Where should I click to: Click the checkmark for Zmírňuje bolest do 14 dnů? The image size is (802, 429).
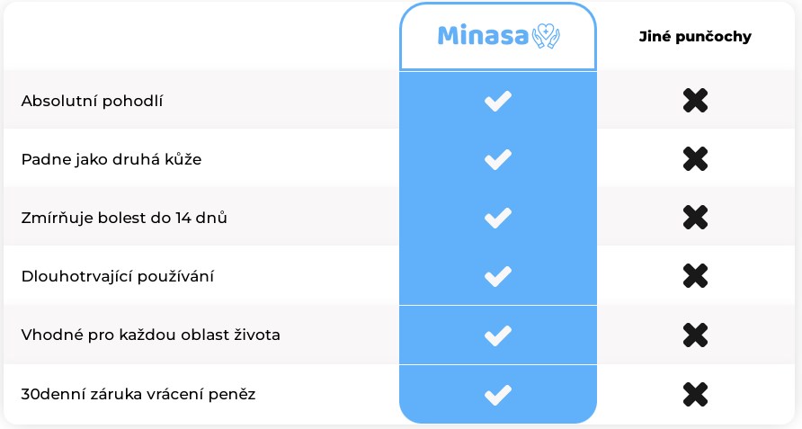(498, 218)
